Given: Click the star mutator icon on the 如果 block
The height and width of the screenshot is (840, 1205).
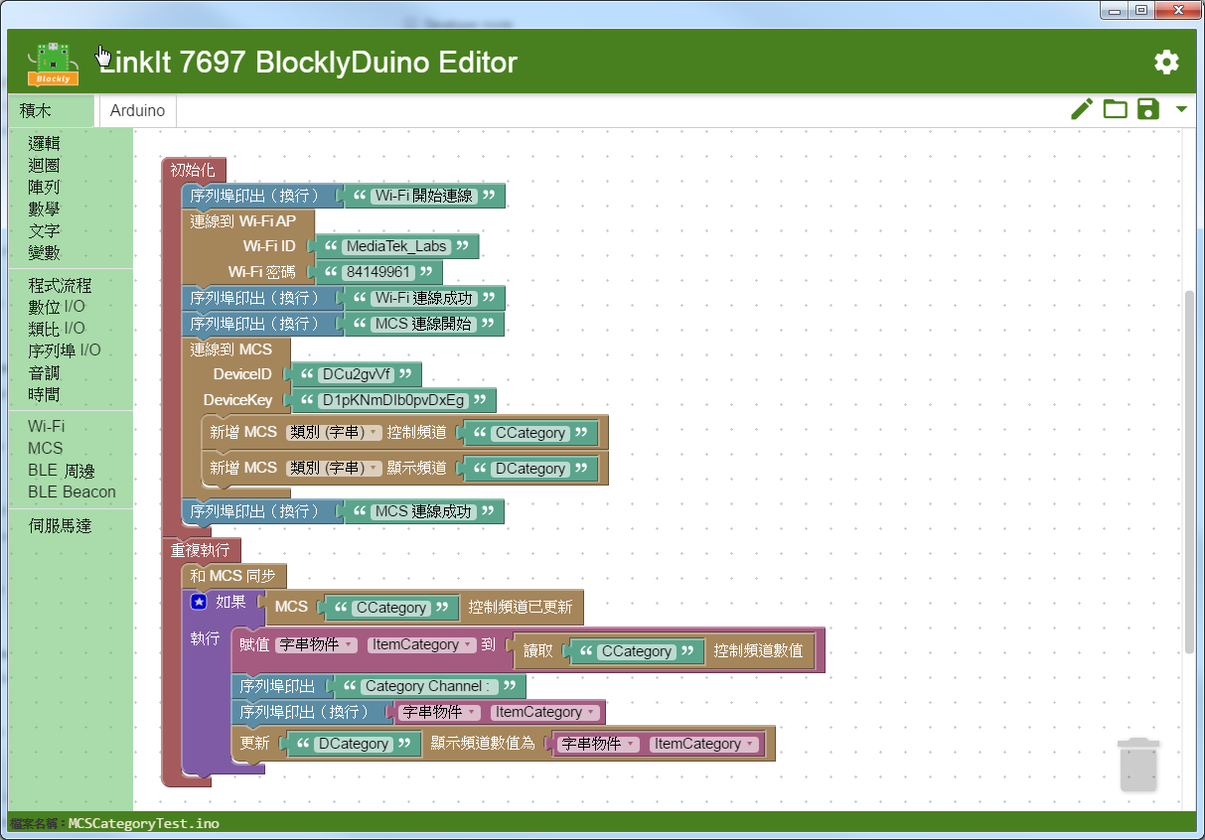Looking at the screenshot, I should (x=197, y=602).
